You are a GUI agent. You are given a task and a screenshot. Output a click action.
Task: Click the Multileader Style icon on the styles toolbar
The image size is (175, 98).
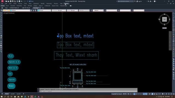(132, 10)
